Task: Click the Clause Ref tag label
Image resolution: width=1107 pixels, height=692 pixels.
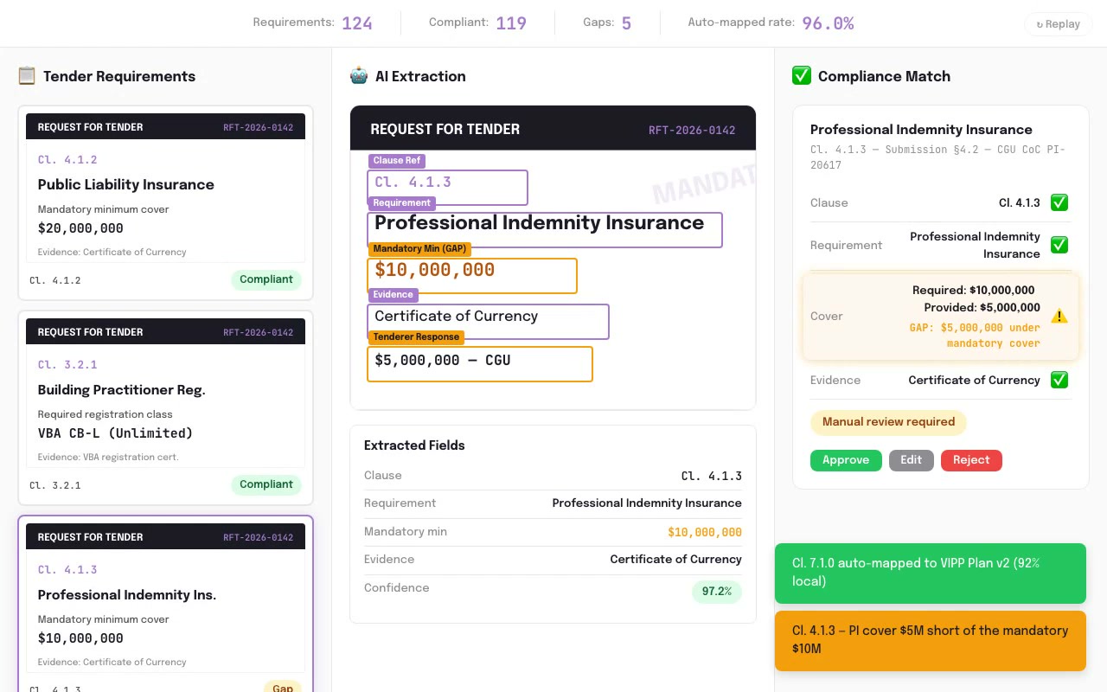Action: [397, 161]
